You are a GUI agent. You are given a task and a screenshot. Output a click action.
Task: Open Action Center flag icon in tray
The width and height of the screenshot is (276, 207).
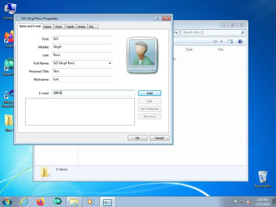(236, 202)
